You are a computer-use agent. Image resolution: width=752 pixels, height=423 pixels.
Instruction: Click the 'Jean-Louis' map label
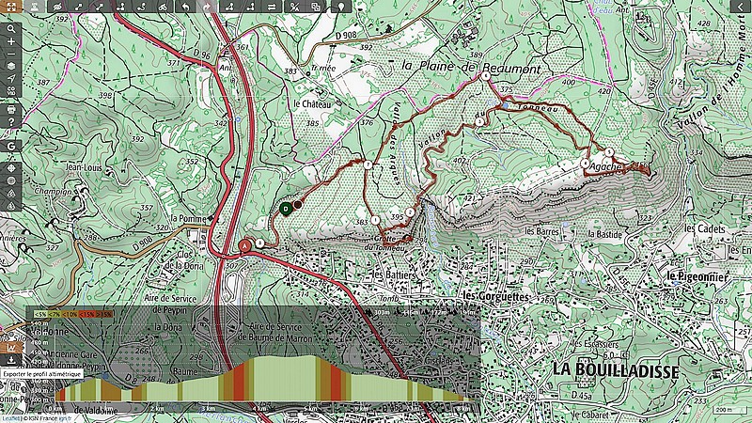tap(85, 167)
